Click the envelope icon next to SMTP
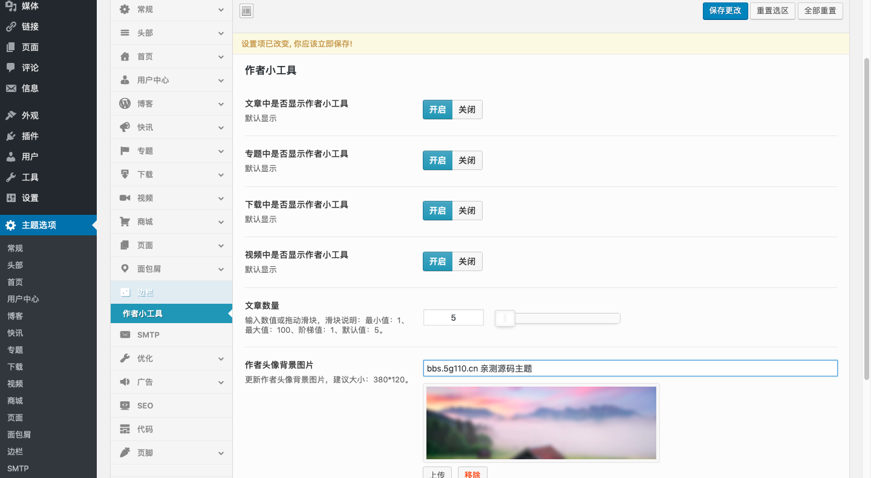The width and height of the screenshot is (871, 478). click(125, 335)
